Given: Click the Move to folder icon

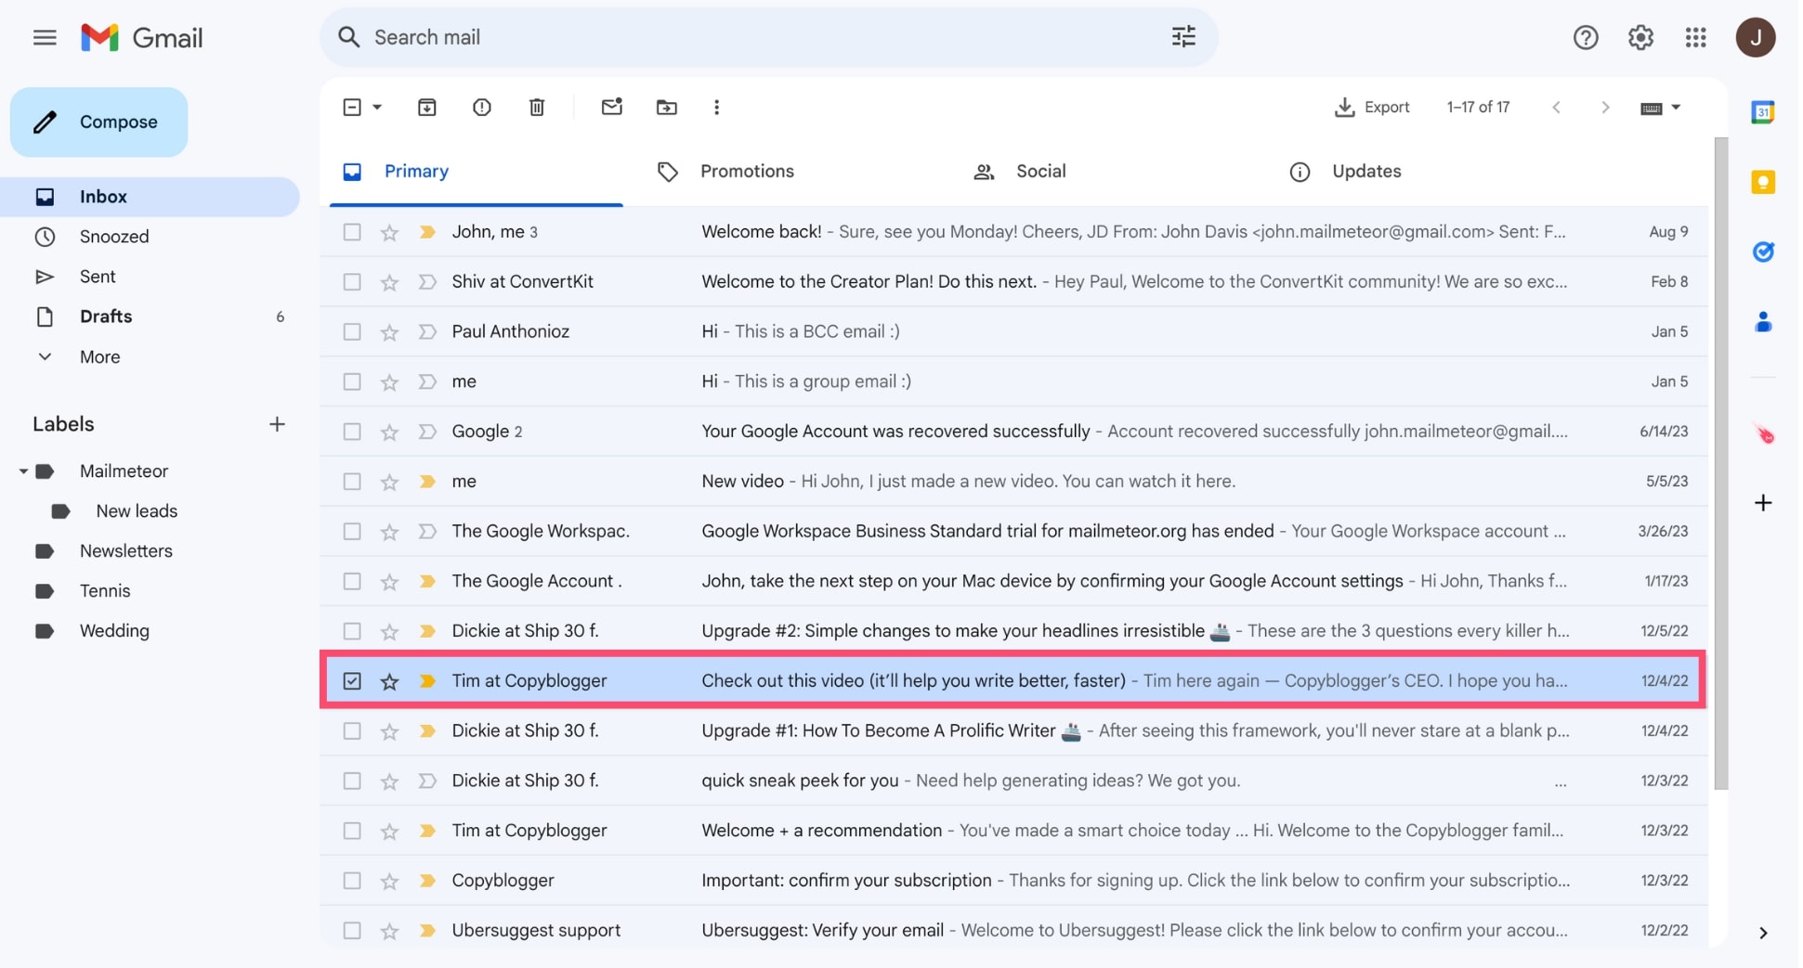Looking at the screenshot, I should pyautogui.click(x=668, y=107).
